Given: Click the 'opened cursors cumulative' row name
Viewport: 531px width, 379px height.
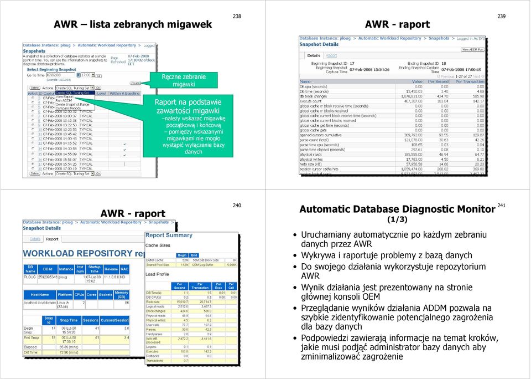Looking at the screenshot, I should point(320,135).
